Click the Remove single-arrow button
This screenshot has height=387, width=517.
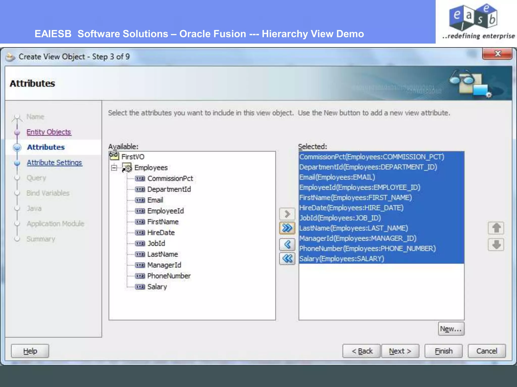tap(287, 244)
